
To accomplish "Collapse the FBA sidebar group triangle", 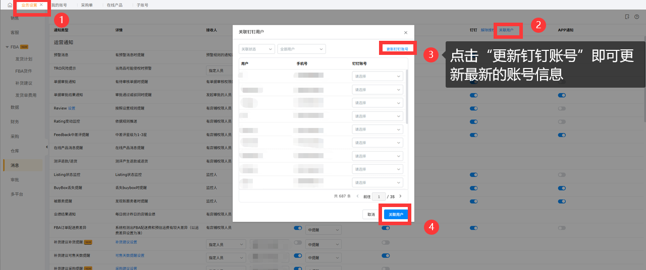I will (7, 47).
